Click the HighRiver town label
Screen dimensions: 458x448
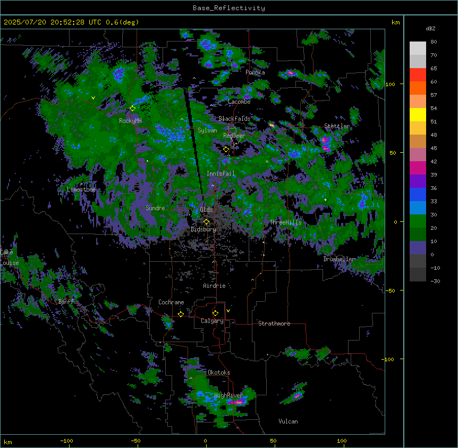(x=228, y=395)
